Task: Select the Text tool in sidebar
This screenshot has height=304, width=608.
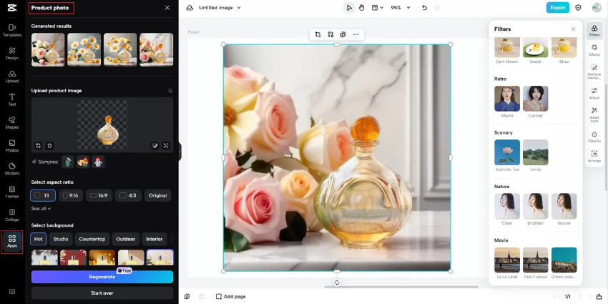Action: pyautogui.click(x=12, y=99)
